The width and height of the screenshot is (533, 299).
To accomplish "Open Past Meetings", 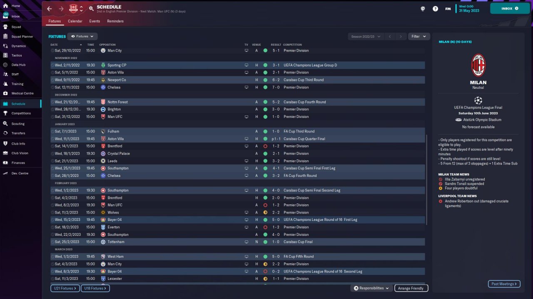I will (504, 284).
